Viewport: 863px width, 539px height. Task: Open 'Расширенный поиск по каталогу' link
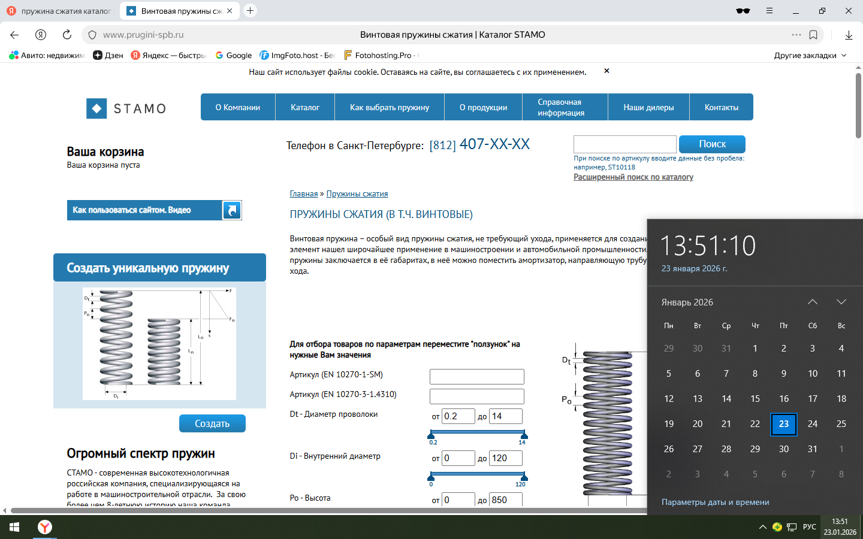633,177
